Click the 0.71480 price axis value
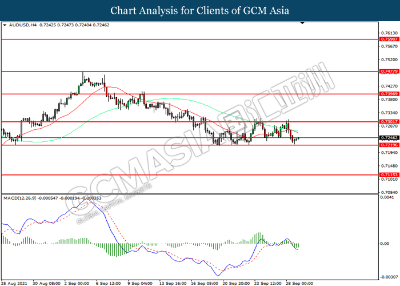 click(x=390, y=166)
